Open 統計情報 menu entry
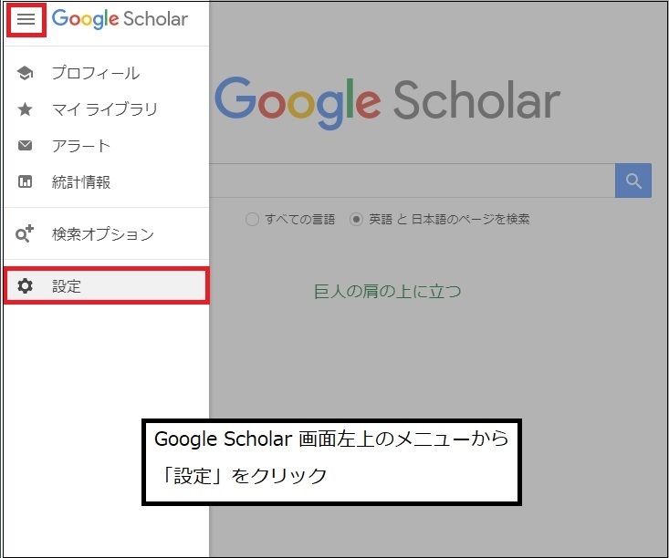Viewport: 669px width, 558px height. (81, 182)
